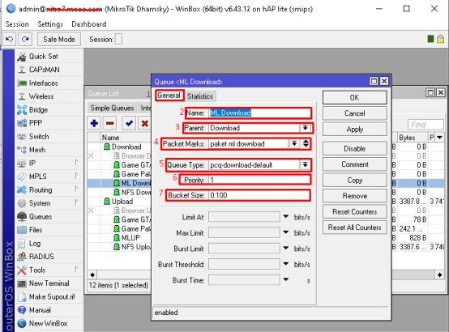Viewport: 449px width, 332px height.
Task: Click the Redo arrow in the toolbar
Action: point(25,39)
